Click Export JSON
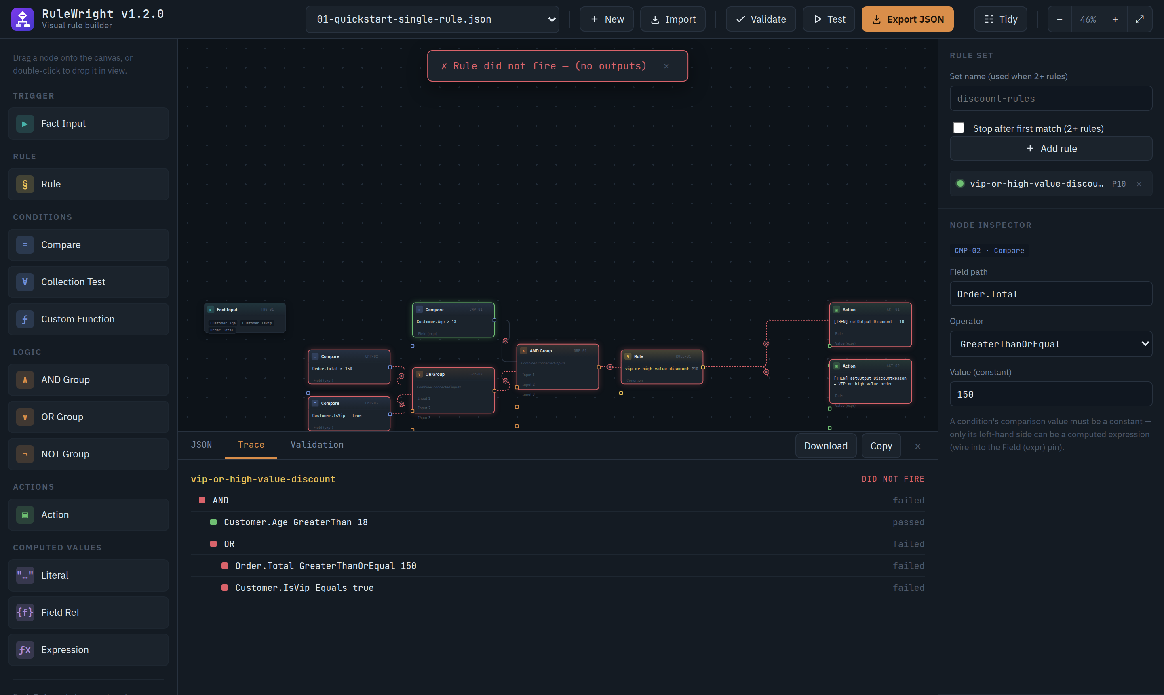The image size is (1164, 695). point(907,19)
